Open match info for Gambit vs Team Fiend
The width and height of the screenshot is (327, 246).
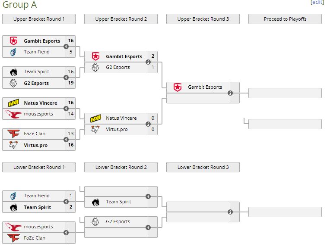coord(66,47)
